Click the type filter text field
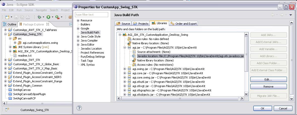Viewport: 297px width, 115px height. (92, 15)
